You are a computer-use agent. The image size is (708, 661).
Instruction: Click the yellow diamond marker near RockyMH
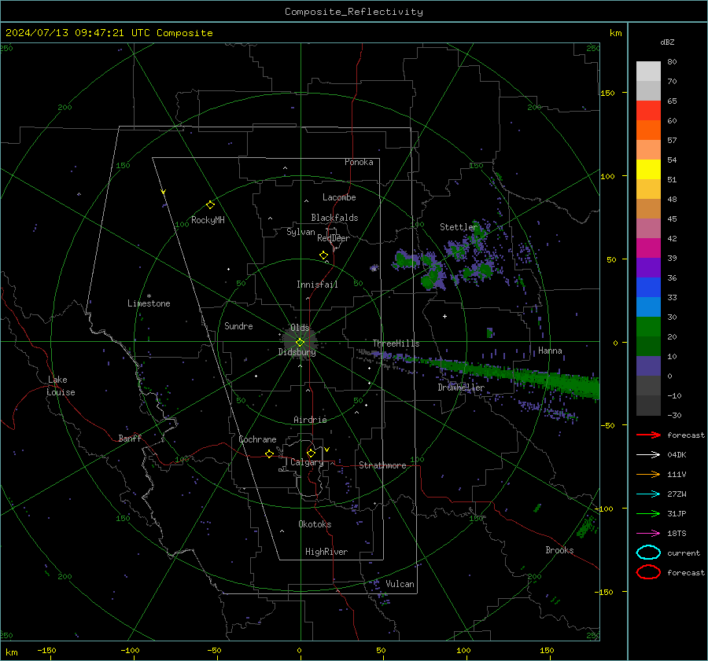(210, 205)
